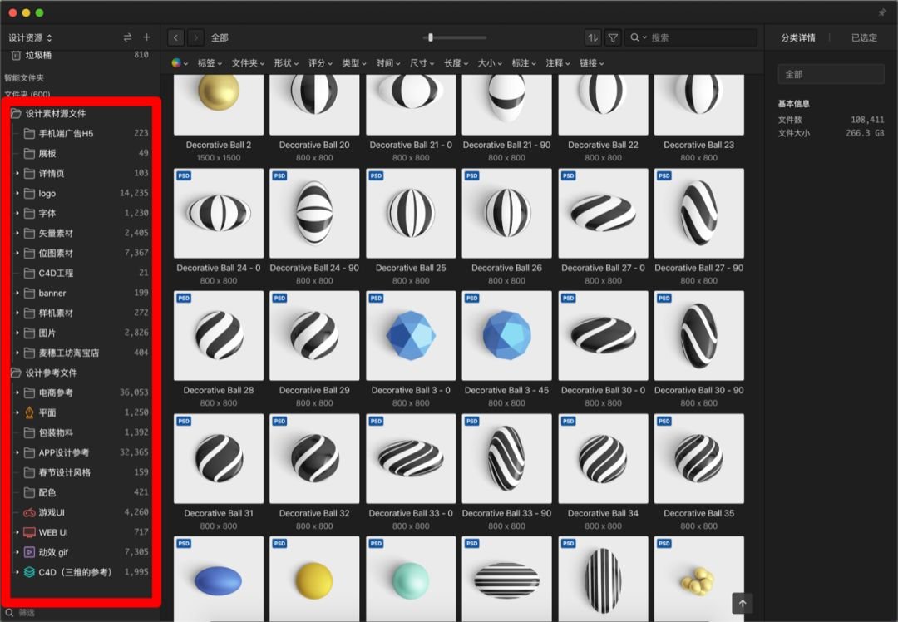Viewport: 898px width, 622px height.
Task: Open the 长度 filter menu
Action: click(456, 63)
